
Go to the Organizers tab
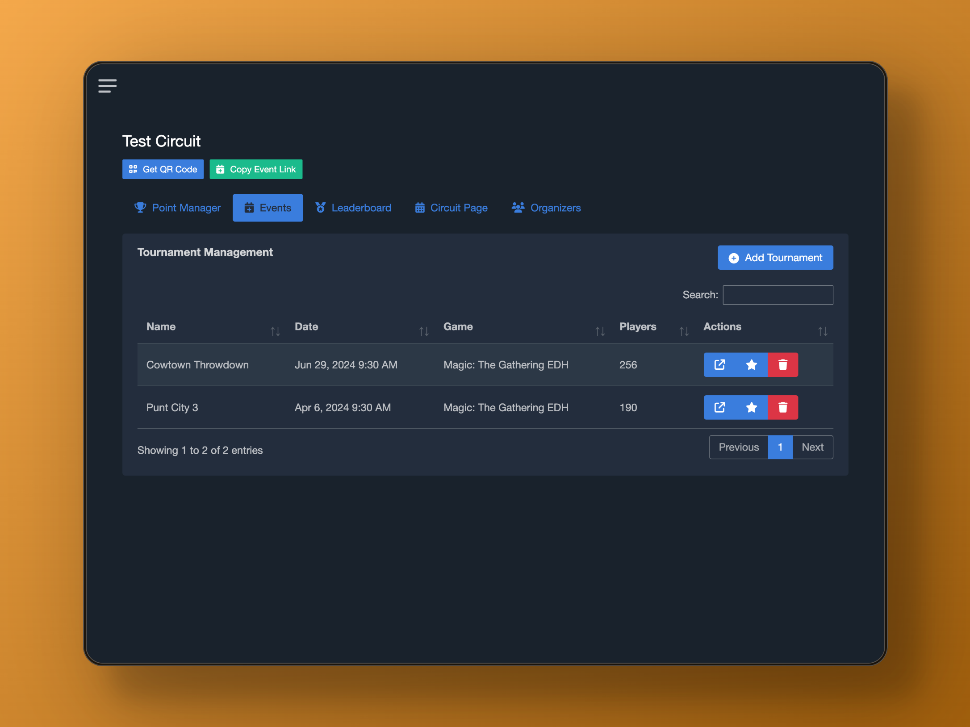(546, 208)
